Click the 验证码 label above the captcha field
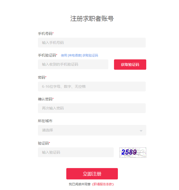 (43, 143)
